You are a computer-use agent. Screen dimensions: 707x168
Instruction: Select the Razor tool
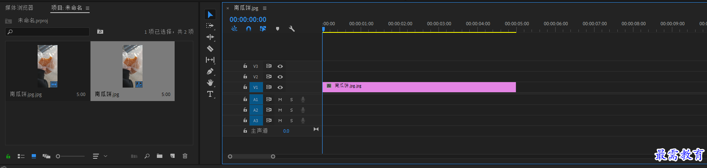point(210,48)
